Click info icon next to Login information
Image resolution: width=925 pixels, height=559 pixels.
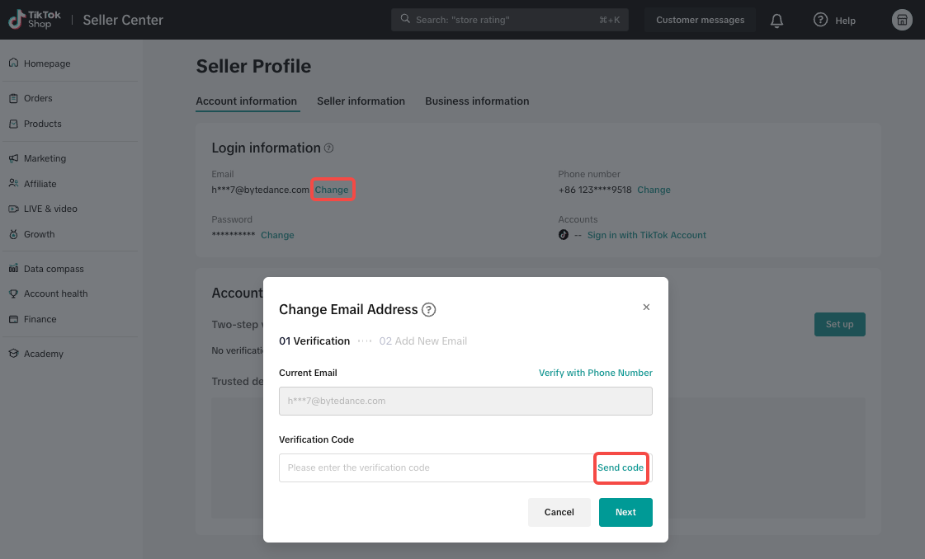[328, 148]
